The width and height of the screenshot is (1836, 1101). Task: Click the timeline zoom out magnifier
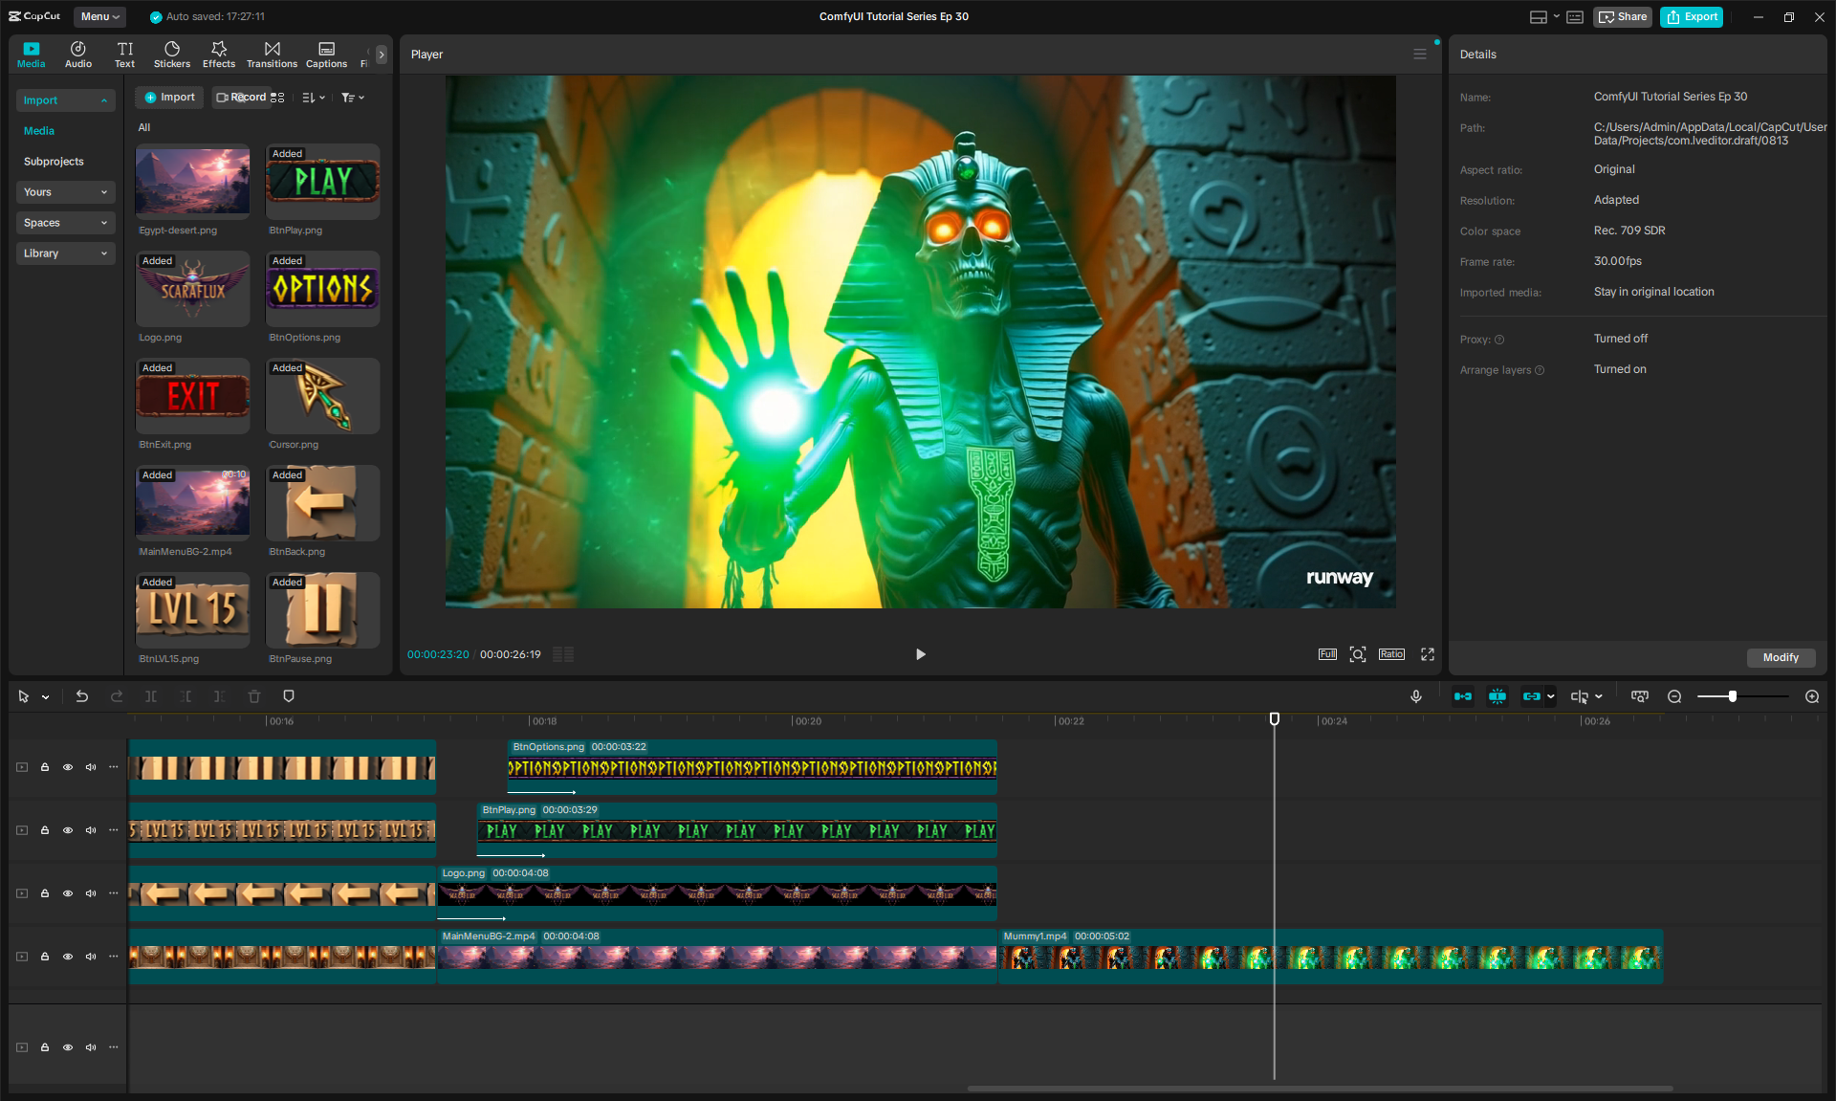tap(1674, 696)
